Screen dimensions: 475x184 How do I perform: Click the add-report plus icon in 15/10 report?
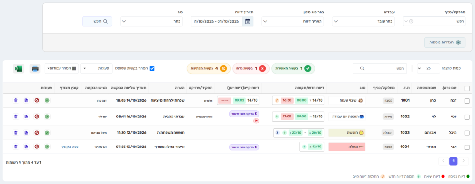tap(277, 117)
